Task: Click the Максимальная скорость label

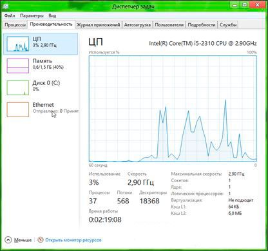Action: pyautogui.click(x=196, y=174)
